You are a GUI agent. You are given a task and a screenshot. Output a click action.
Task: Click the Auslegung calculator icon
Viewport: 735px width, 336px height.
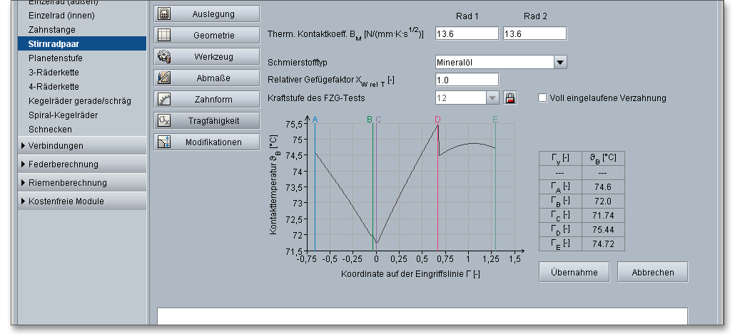pyautogui.click(x=164, y=14)
